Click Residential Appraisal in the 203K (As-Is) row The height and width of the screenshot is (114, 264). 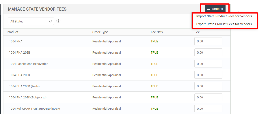point(106,86)
